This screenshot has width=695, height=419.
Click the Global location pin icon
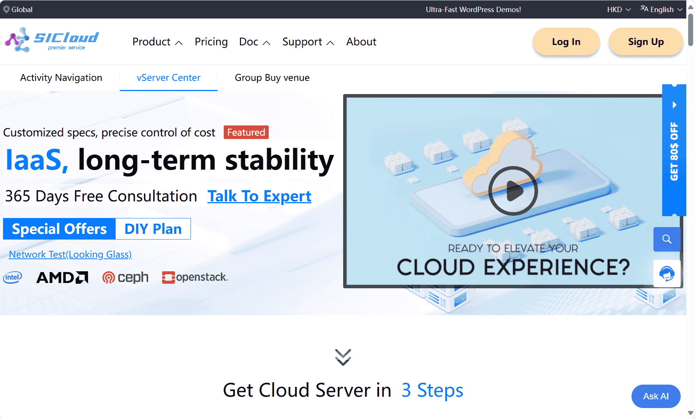(6, 9)
